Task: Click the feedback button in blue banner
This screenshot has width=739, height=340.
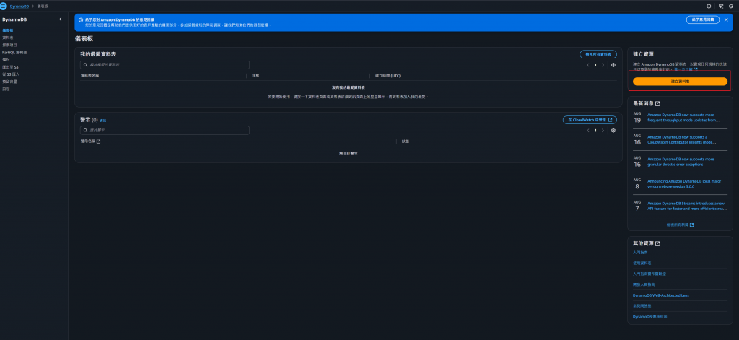Action: click(703, 19)
